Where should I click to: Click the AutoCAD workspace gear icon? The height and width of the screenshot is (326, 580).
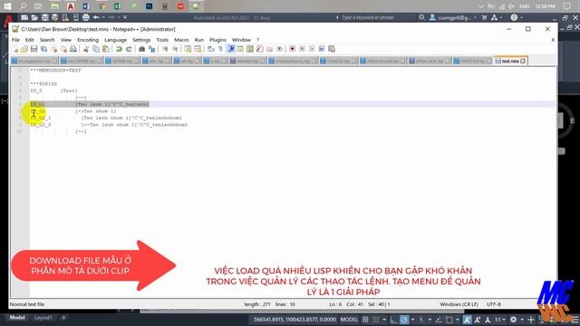click(514, 320)
